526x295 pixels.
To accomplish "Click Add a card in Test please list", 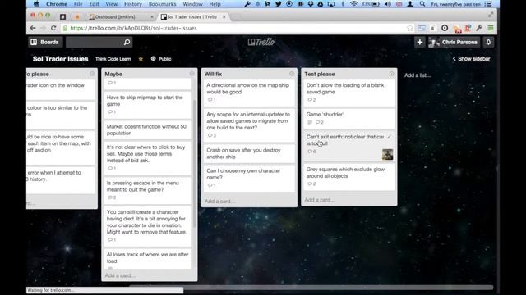I will click(320, 200).
